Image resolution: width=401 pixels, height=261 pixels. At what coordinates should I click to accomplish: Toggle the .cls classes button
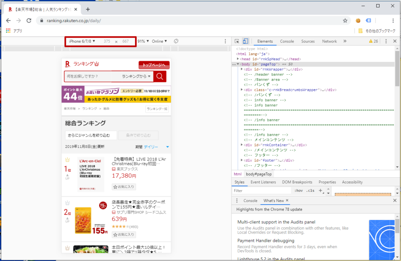310,191
